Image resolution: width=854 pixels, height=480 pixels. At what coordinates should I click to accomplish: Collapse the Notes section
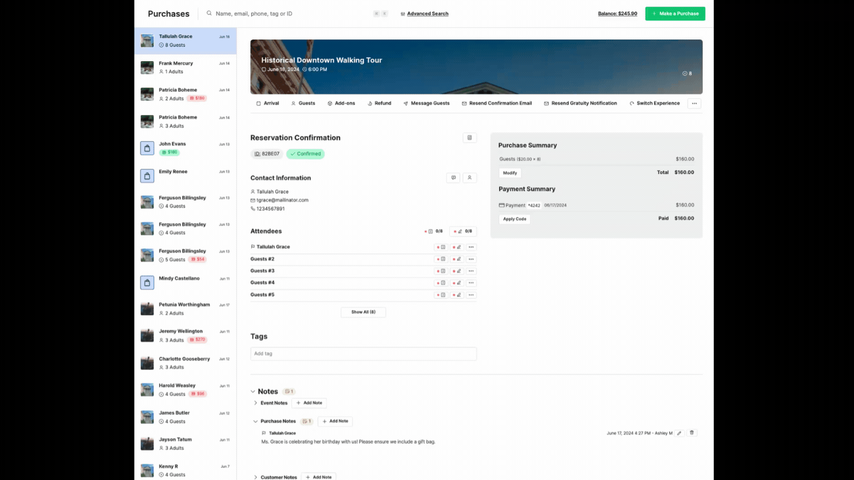(253, 392)
